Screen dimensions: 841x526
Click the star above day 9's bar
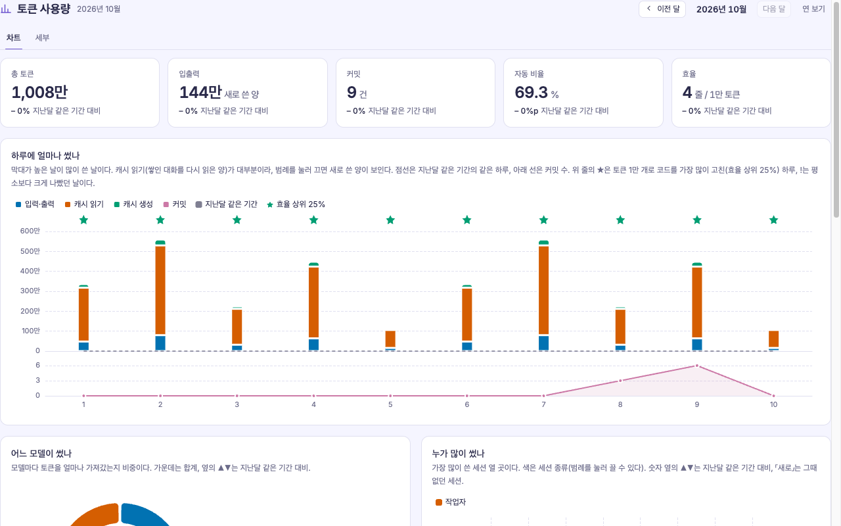pyautogui.click(x=697, y=220)
